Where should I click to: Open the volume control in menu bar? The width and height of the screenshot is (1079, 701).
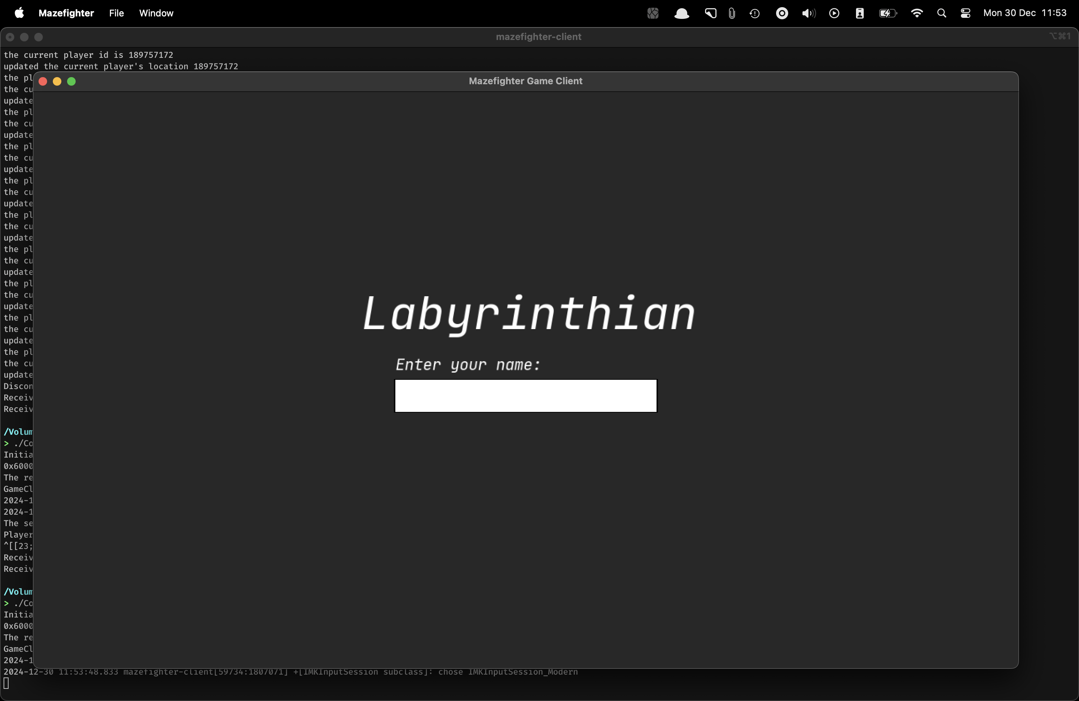[x=808, y=14]
